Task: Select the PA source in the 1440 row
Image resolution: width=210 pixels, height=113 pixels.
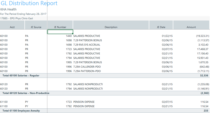Action: pos(27,36)
